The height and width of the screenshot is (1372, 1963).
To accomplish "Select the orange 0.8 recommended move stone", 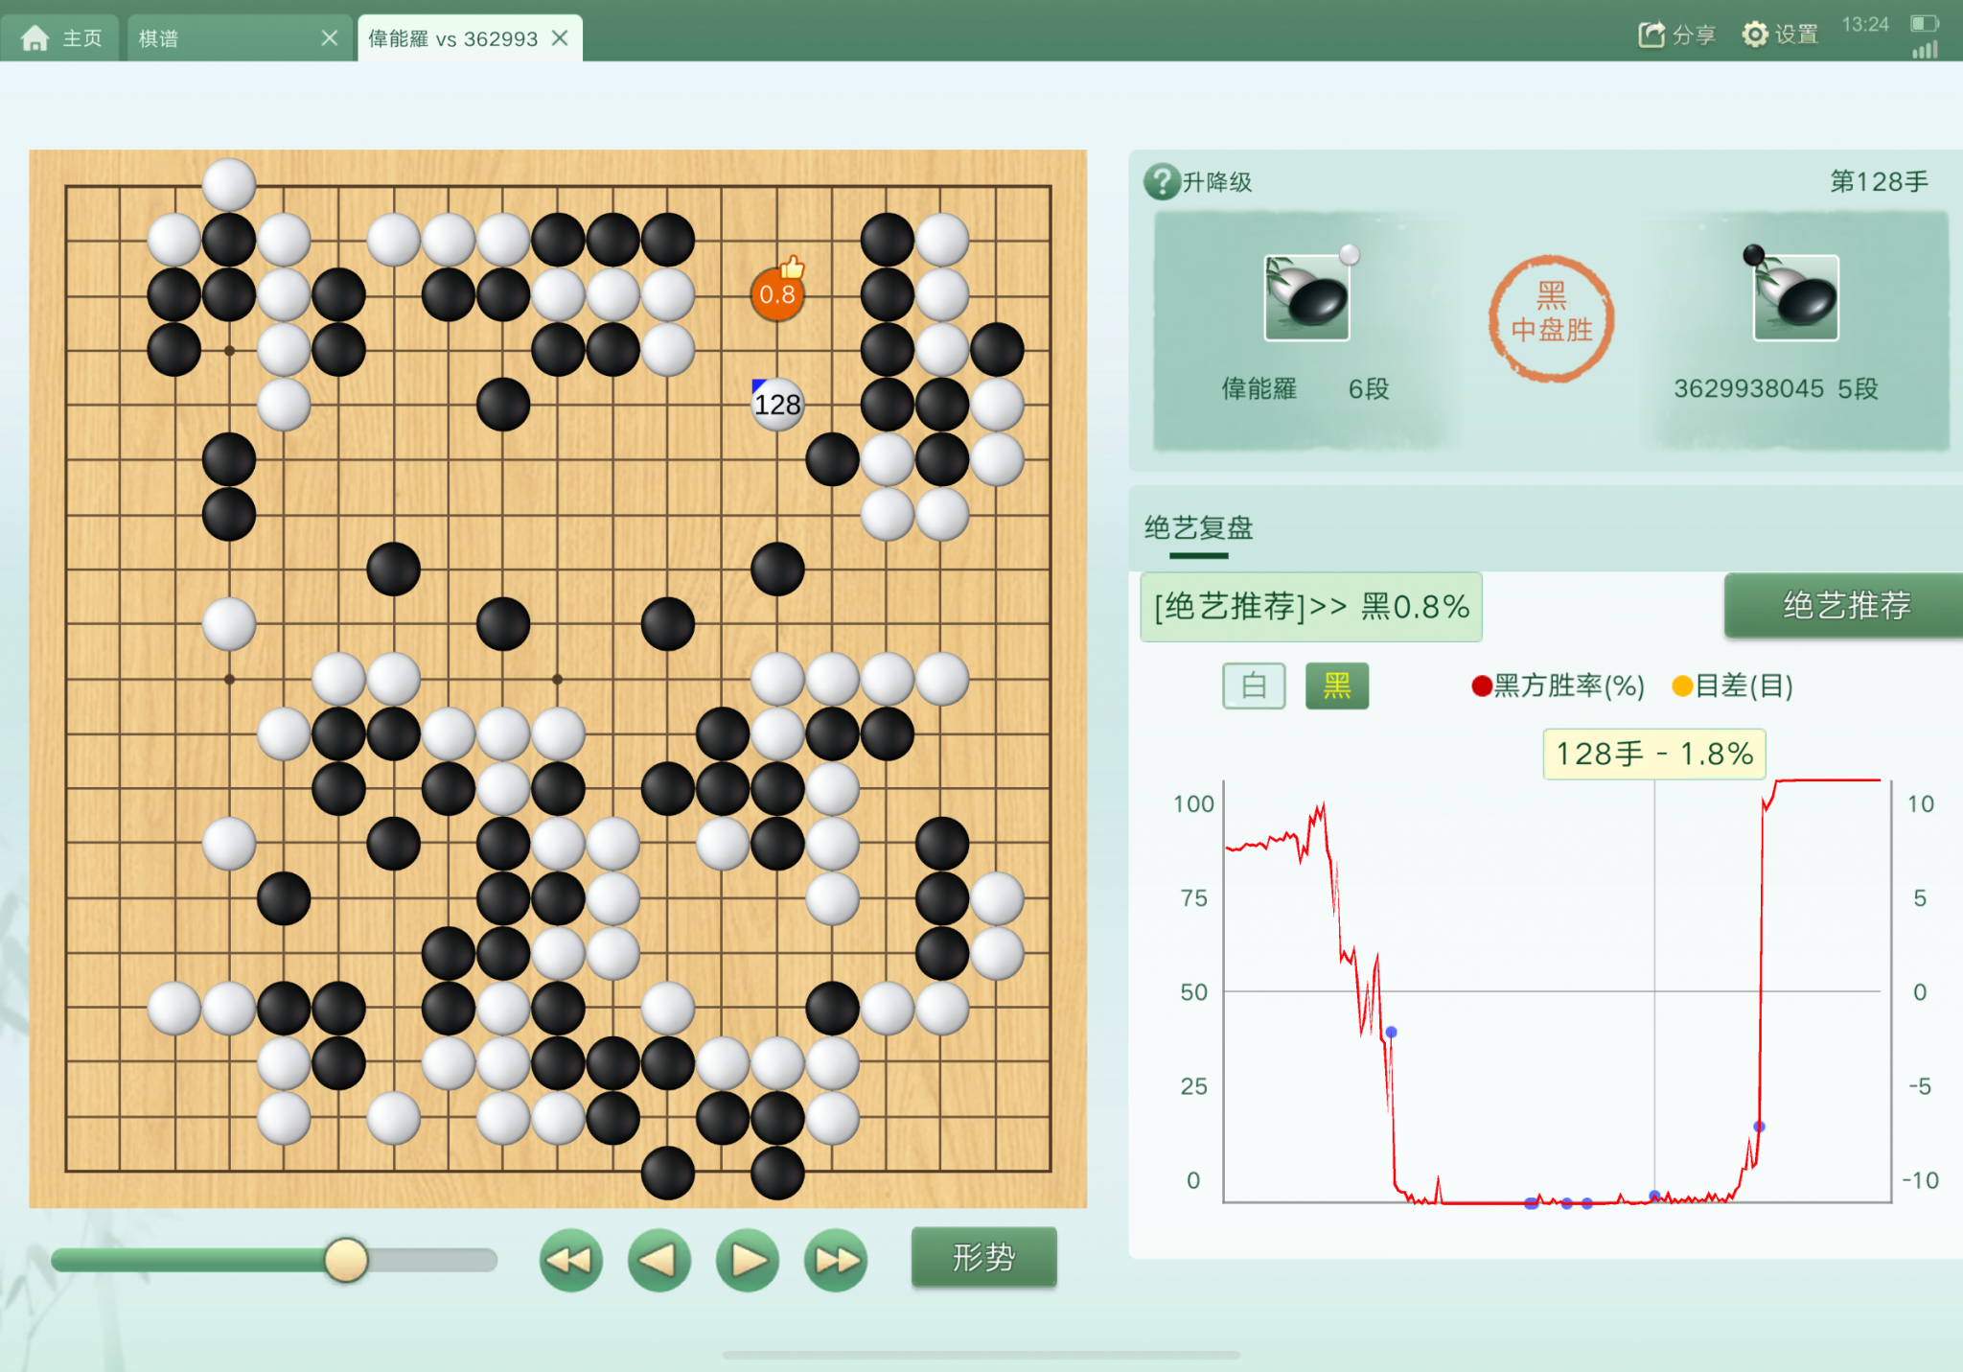I will [x=777, y=293].
